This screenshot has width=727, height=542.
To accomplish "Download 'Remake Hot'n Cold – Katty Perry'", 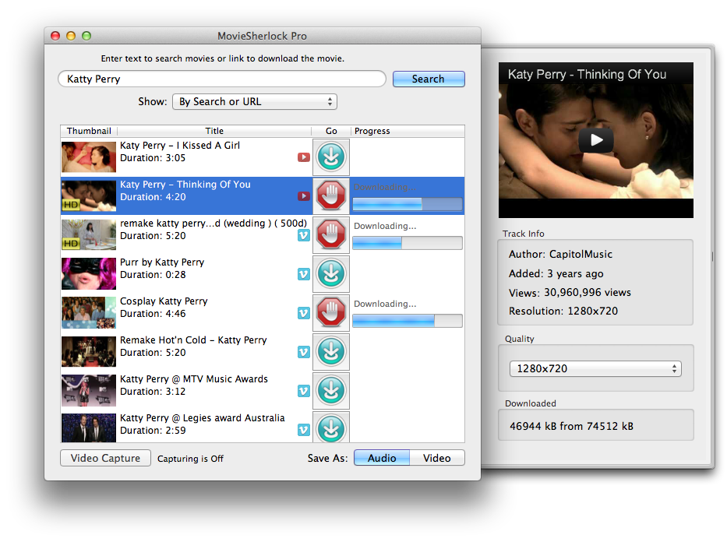I will click(331, 351).
